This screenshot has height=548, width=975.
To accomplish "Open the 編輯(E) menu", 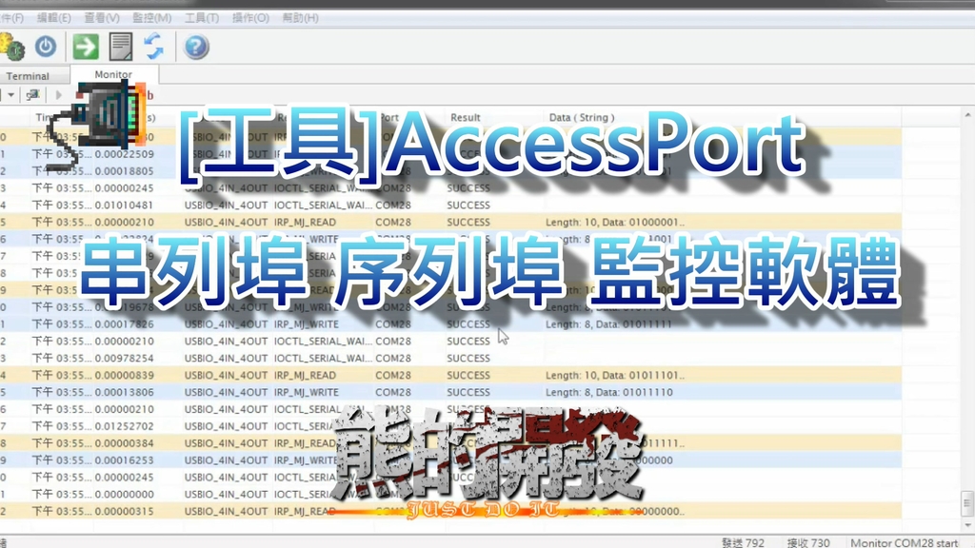I will (x=54, y=18).
